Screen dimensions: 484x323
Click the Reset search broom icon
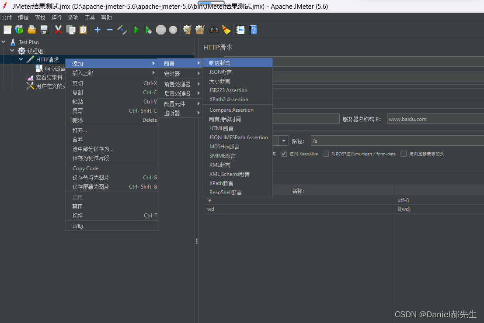point(226,30)
